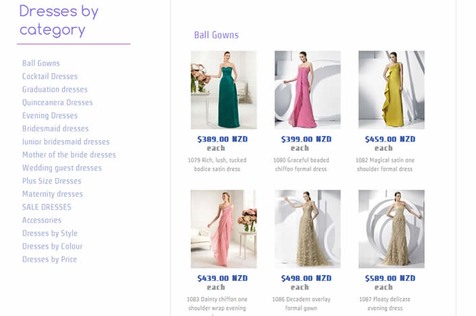The height and width of the screenshot is (316, 476).
Task: Open green satin dress 1079 thumbnail
Action: click(223, 90)
